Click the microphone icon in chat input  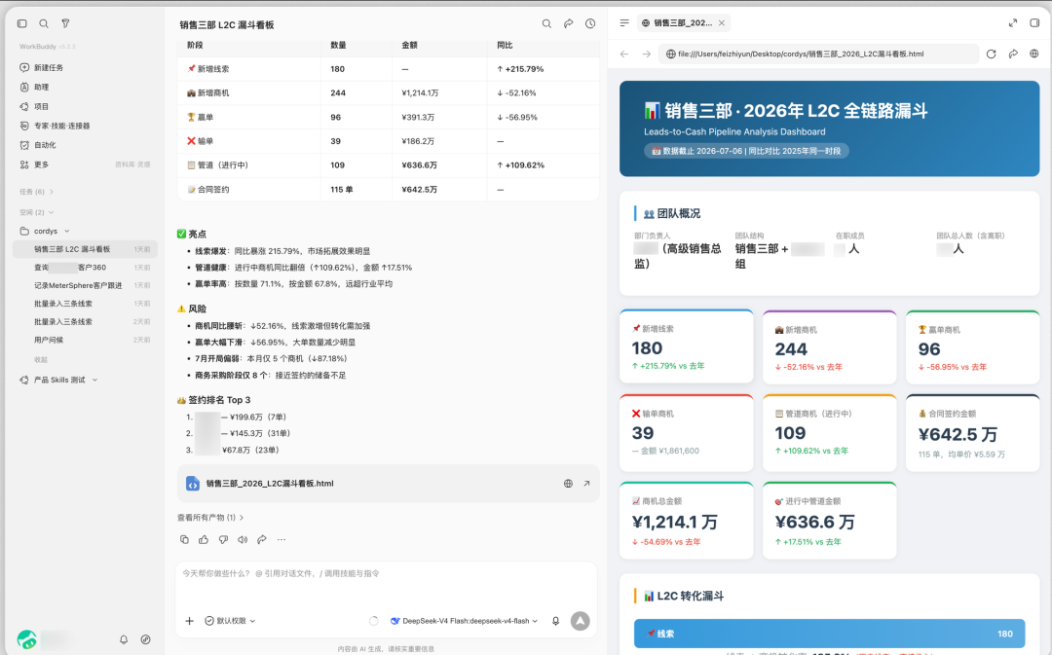pyautogui.click(x=555, y=621)
